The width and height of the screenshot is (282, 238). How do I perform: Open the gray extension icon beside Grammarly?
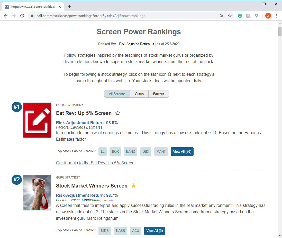click(248, 16)
